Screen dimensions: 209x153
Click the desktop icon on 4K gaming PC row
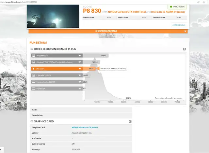34,55
